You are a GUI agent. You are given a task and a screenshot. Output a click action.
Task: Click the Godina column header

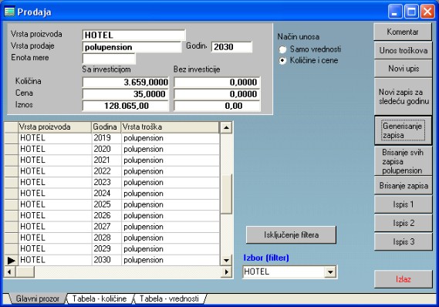click(x=106, y=127)
